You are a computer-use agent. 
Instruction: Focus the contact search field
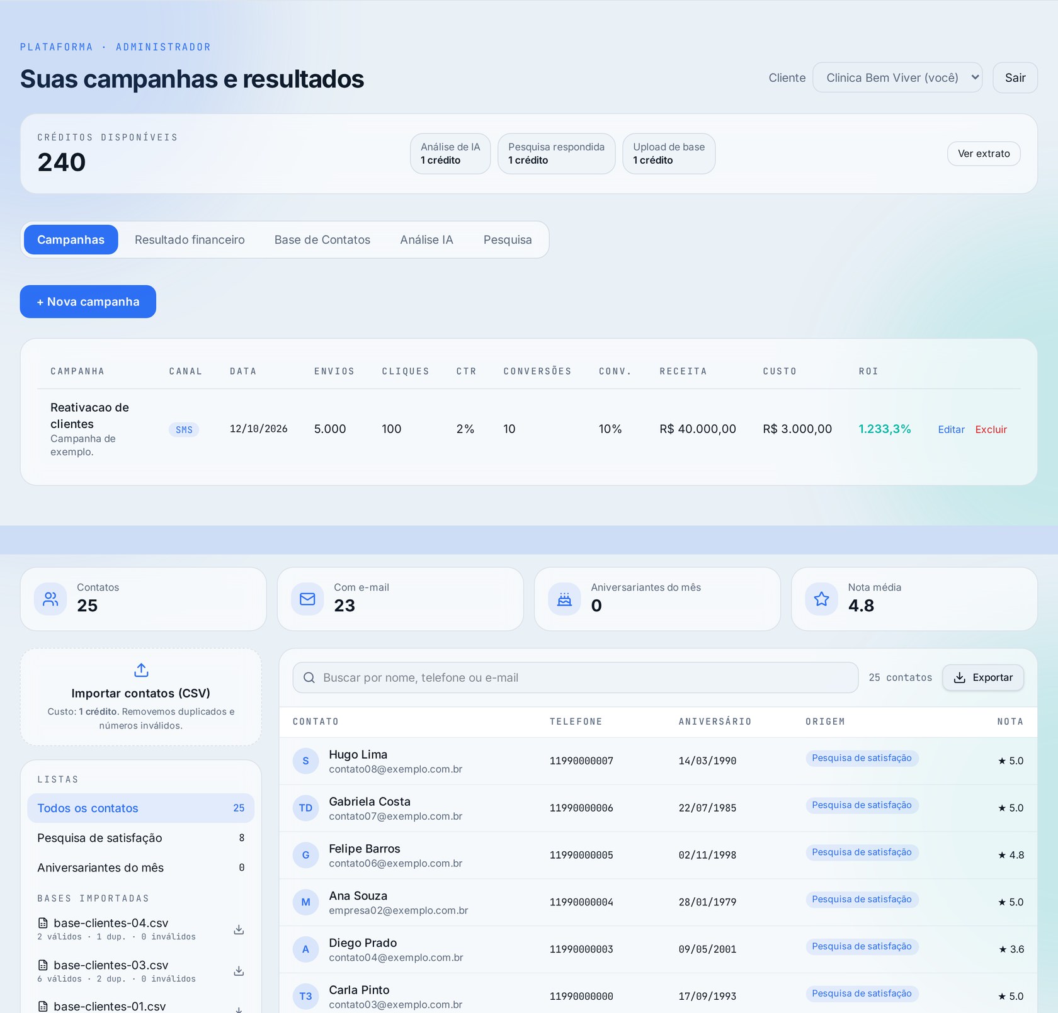(x=576, y=677)
